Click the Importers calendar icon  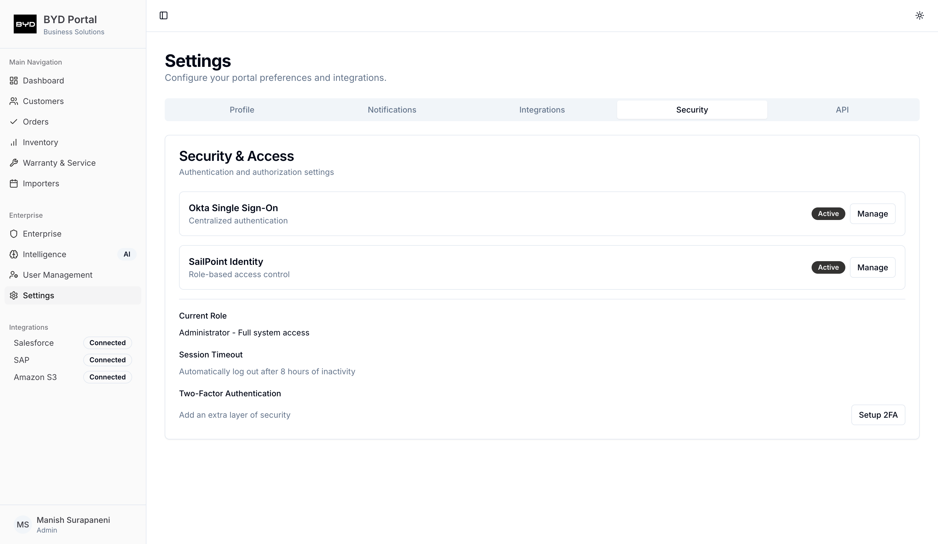pos(14,183)
